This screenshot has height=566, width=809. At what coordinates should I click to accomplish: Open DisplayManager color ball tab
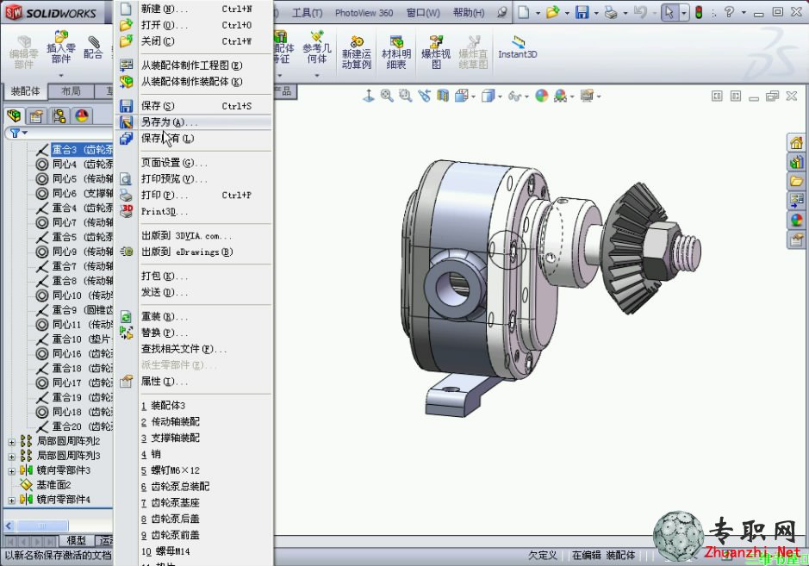(x=82, y=115)
